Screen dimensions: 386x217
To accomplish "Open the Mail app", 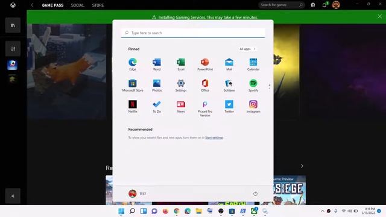I will (x=229, y=64).
